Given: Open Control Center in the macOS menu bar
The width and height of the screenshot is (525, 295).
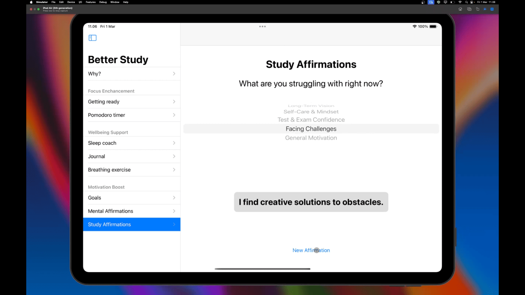Looking at the screenshot, I should coord(472,2).
